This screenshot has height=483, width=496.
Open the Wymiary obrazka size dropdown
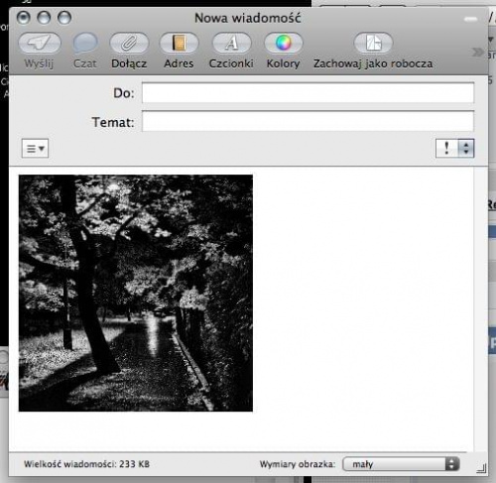tap(401, 464)
